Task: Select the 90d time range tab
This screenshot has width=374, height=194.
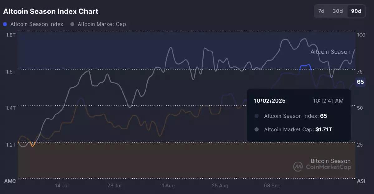Action: pos(356,11)
